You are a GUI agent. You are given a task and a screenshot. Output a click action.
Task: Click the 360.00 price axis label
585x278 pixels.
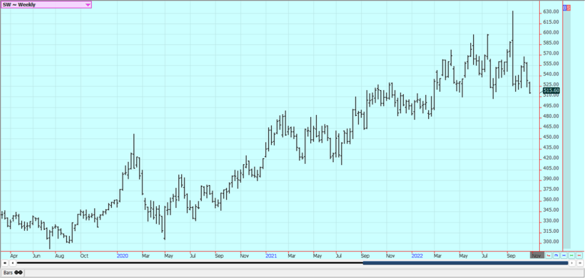tap(551, 199)
